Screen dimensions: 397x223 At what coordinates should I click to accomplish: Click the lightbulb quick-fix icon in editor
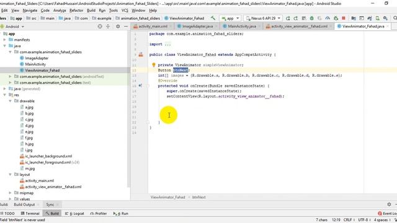(153, 65)
